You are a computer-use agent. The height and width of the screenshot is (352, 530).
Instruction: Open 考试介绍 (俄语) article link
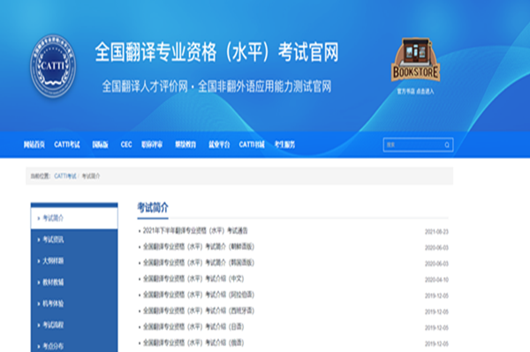click(193, 343)
